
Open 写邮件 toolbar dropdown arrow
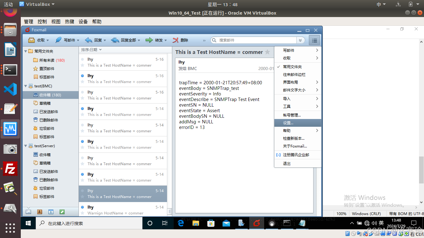point(78,40)
